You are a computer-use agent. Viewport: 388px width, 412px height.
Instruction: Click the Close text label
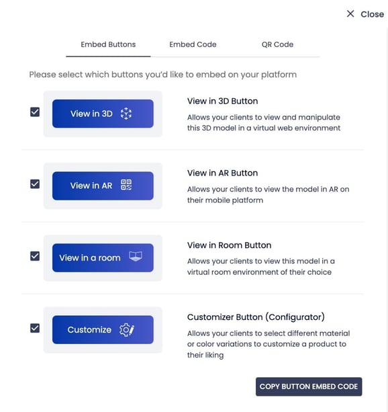(373, 14)
